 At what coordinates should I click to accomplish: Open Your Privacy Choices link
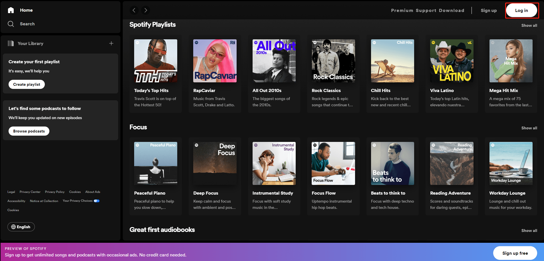78,201
